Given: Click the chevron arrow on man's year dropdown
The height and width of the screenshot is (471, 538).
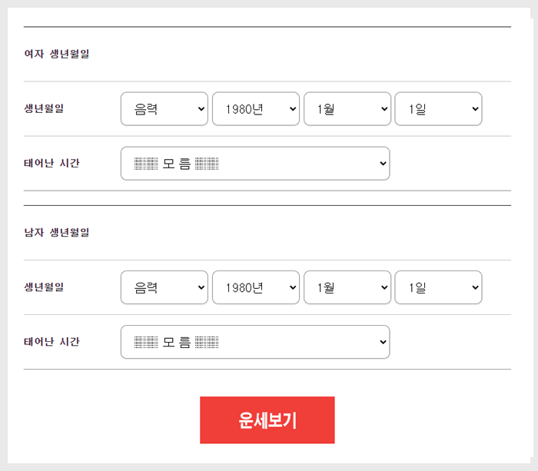Looking at the screenshot, I should click(293, 287).
